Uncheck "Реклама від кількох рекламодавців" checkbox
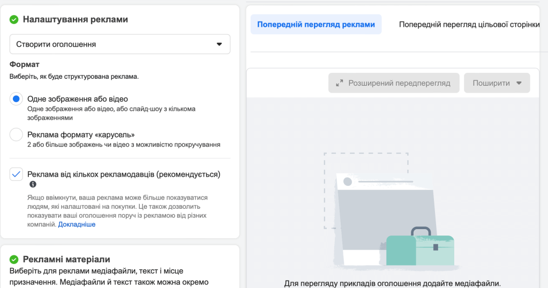Image resolution: width=548 pixels, height=288 pixels. [16, 174]
